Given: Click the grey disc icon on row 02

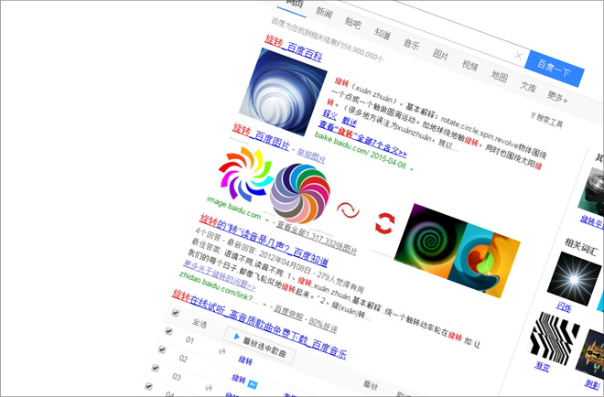Looking at the screenshot, I should (221, 350).
